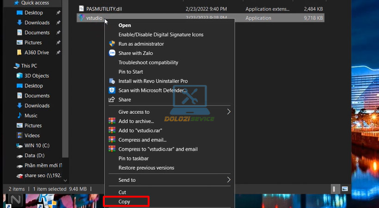This screenshot has height=208, width=379.
Task: Click the Data (D:) drive icon
Action: click(19, 156)
